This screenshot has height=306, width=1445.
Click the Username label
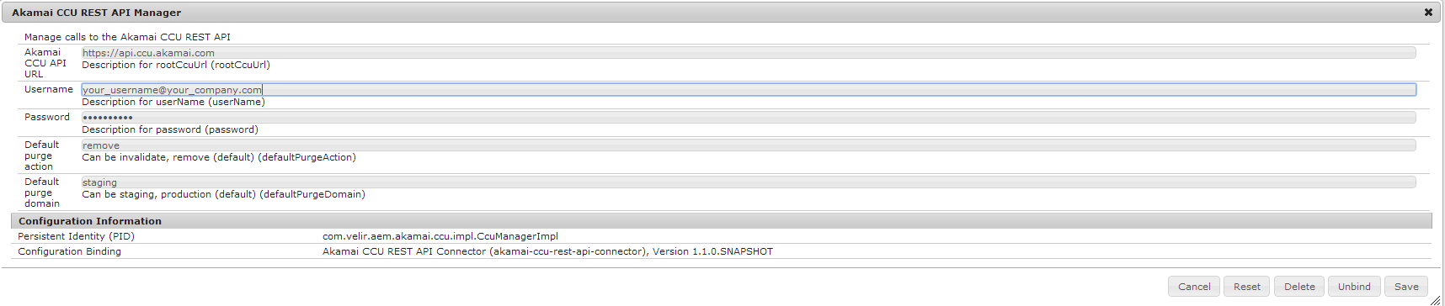click(49, 89)
